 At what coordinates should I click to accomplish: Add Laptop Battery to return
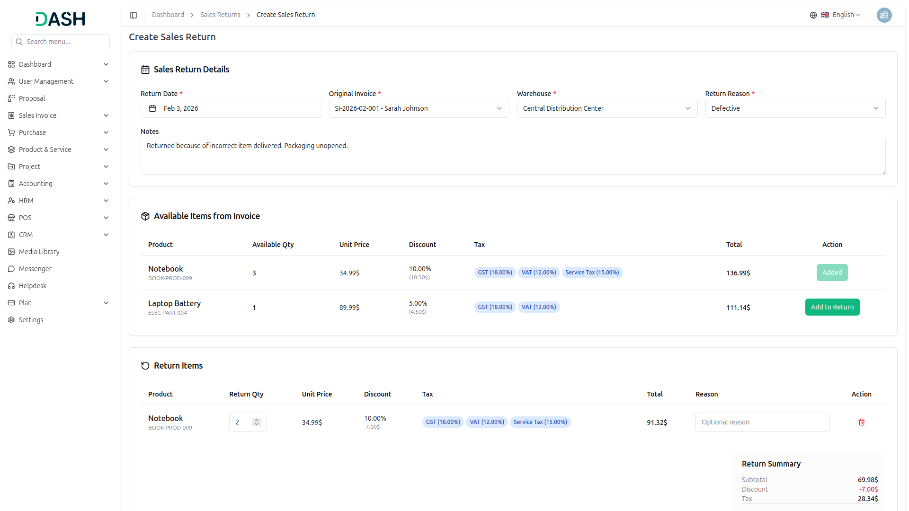click(832, 307)
